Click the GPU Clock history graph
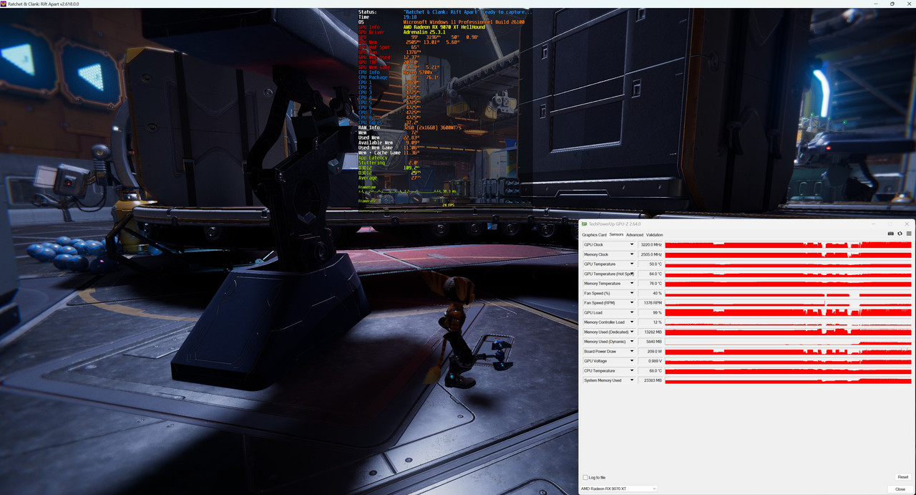The width and height of the screenshot is (916, 495). pyautogui.click(x=789, y=245)
